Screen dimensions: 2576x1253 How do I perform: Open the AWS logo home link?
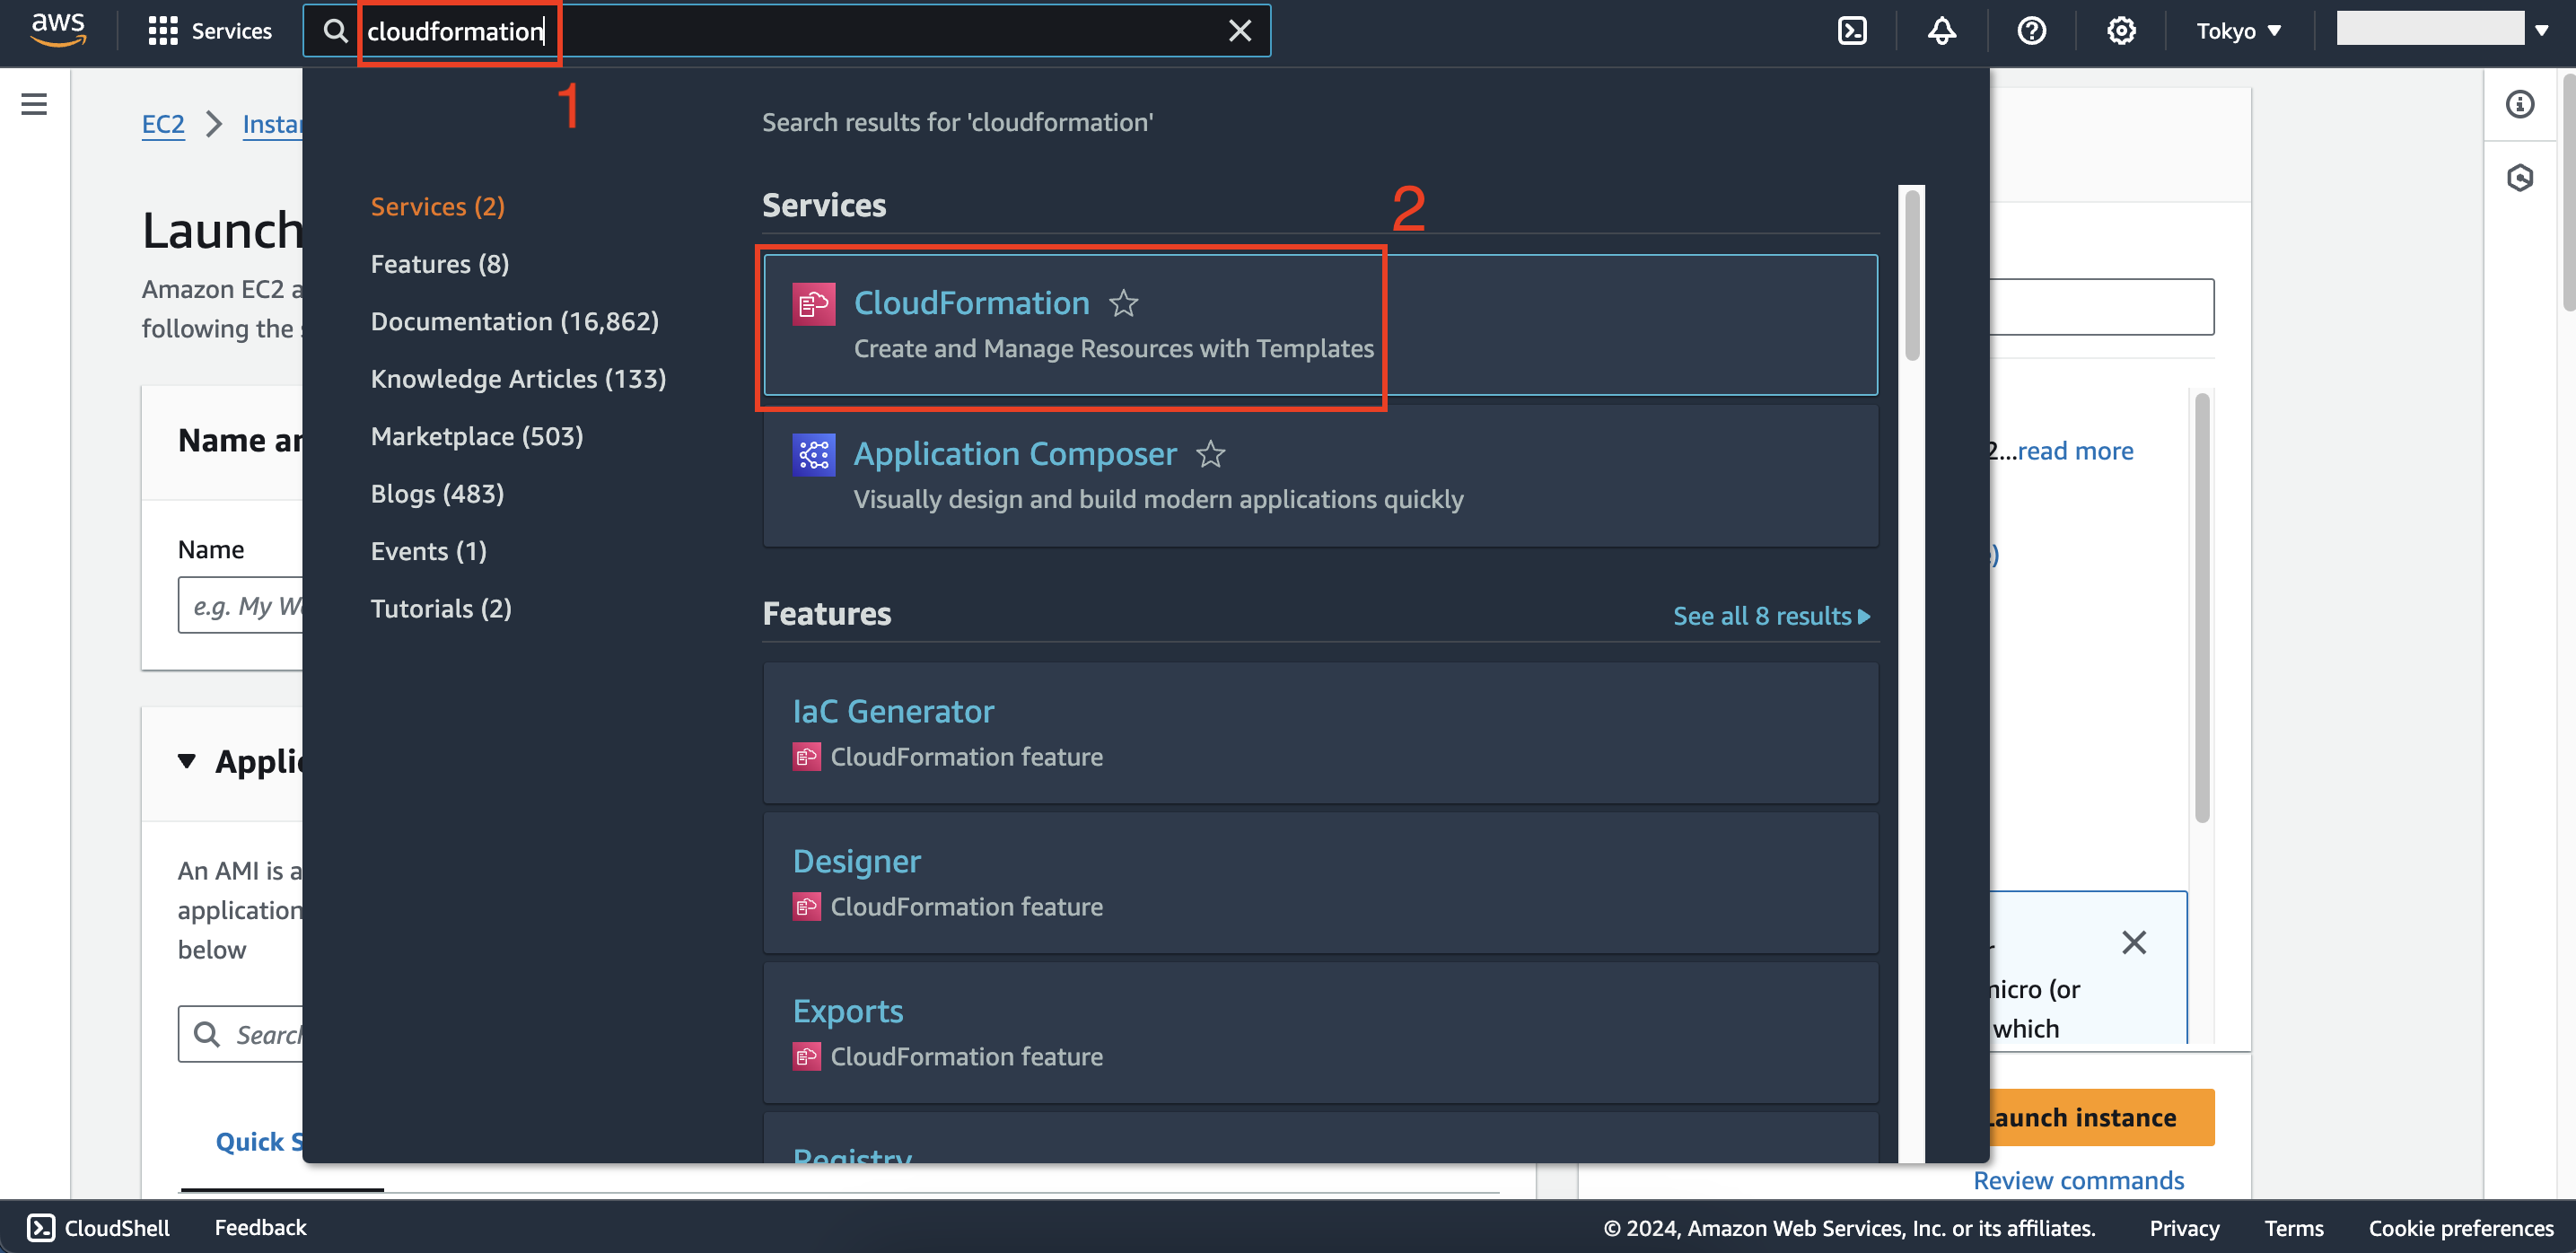pos(58,30)
